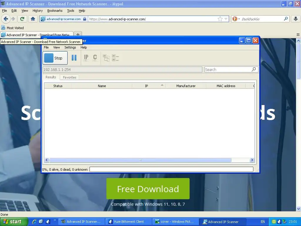Screen dimensions: 301x226
Task: Switch to cover - Windows Picture taskbar button
Action: 175,222
